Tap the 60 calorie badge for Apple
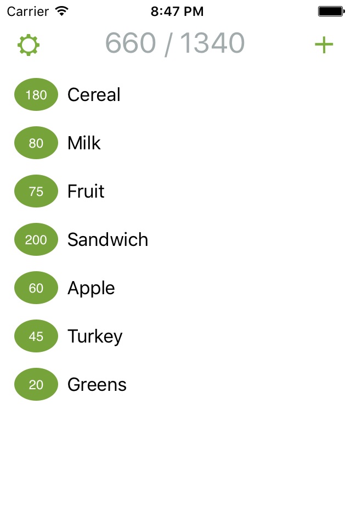This screenshot has width=351, height=527. (36, 288)
